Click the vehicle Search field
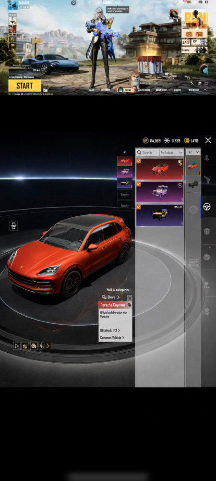This screenshot has width=216, height=481. [147, 152]
